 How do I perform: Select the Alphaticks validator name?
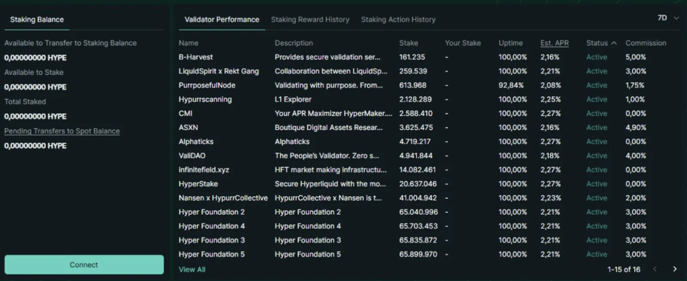pos(196,142)
